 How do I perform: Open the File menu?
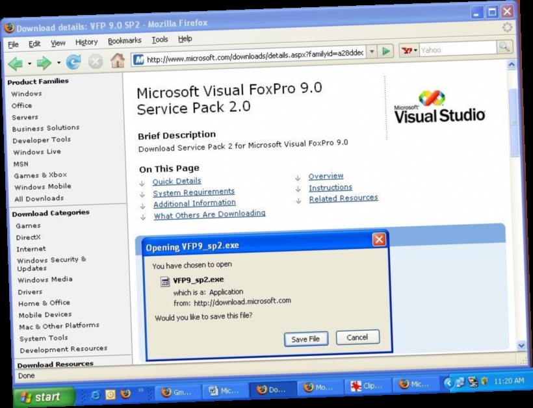13,44
